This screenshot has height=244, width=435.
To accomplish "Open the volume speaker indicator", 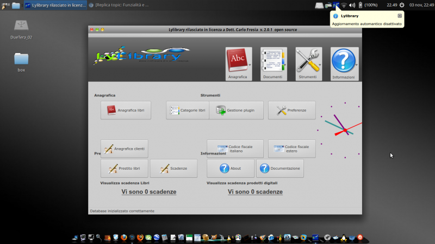I will pos(352,5).
